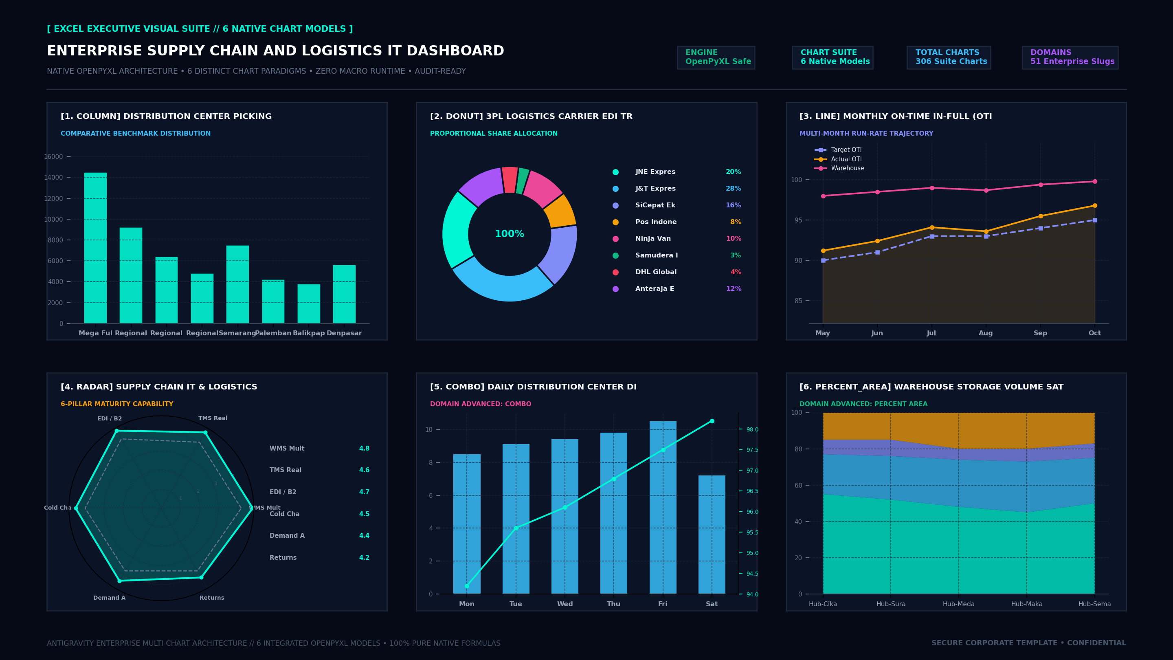Image resolution: width=1173 pixels, height=660 pixels.
Task: Click the PROPORTIONAL SHARE ALLOCATION subtitle
Action: (x=494, y=134)
